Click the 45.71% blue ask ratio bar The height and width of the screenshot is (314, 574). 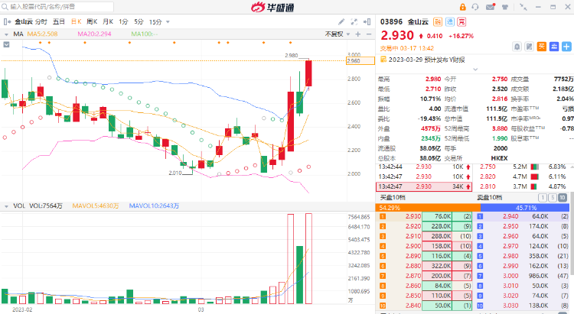(525, 208)
